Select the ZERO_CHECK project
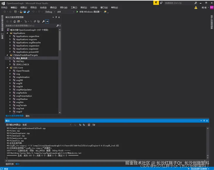 coord(23,65)
